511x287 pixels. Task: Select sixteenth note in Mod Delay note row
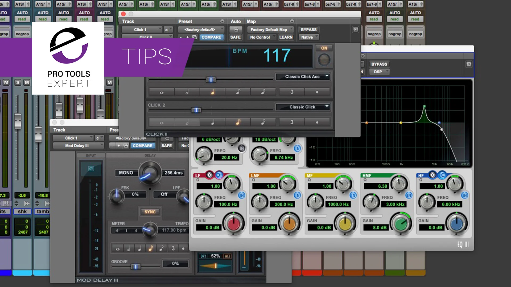tap(161, 248)
